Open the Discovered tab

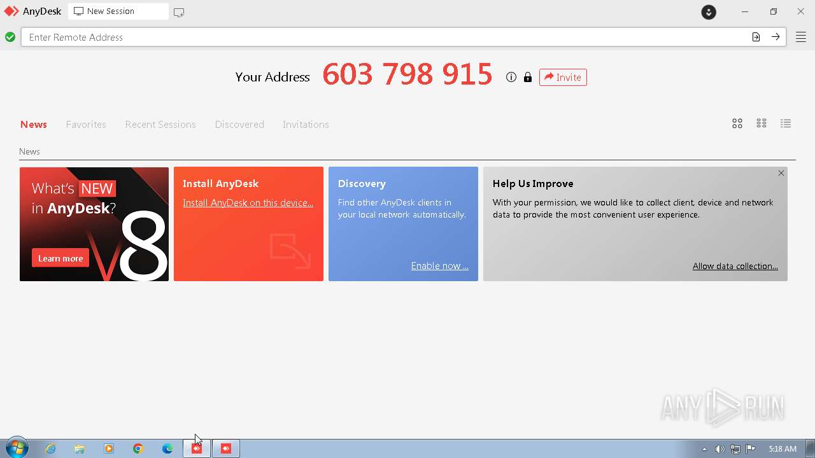239,124
